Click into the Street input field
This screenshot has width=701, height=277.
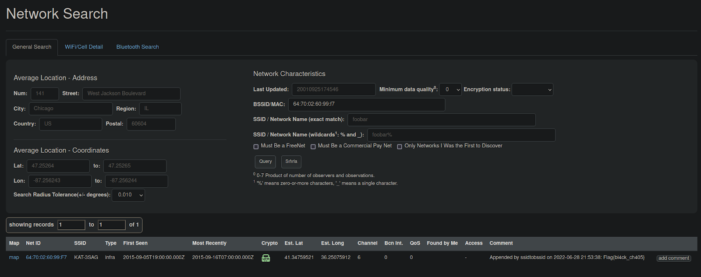coord(131,94)
